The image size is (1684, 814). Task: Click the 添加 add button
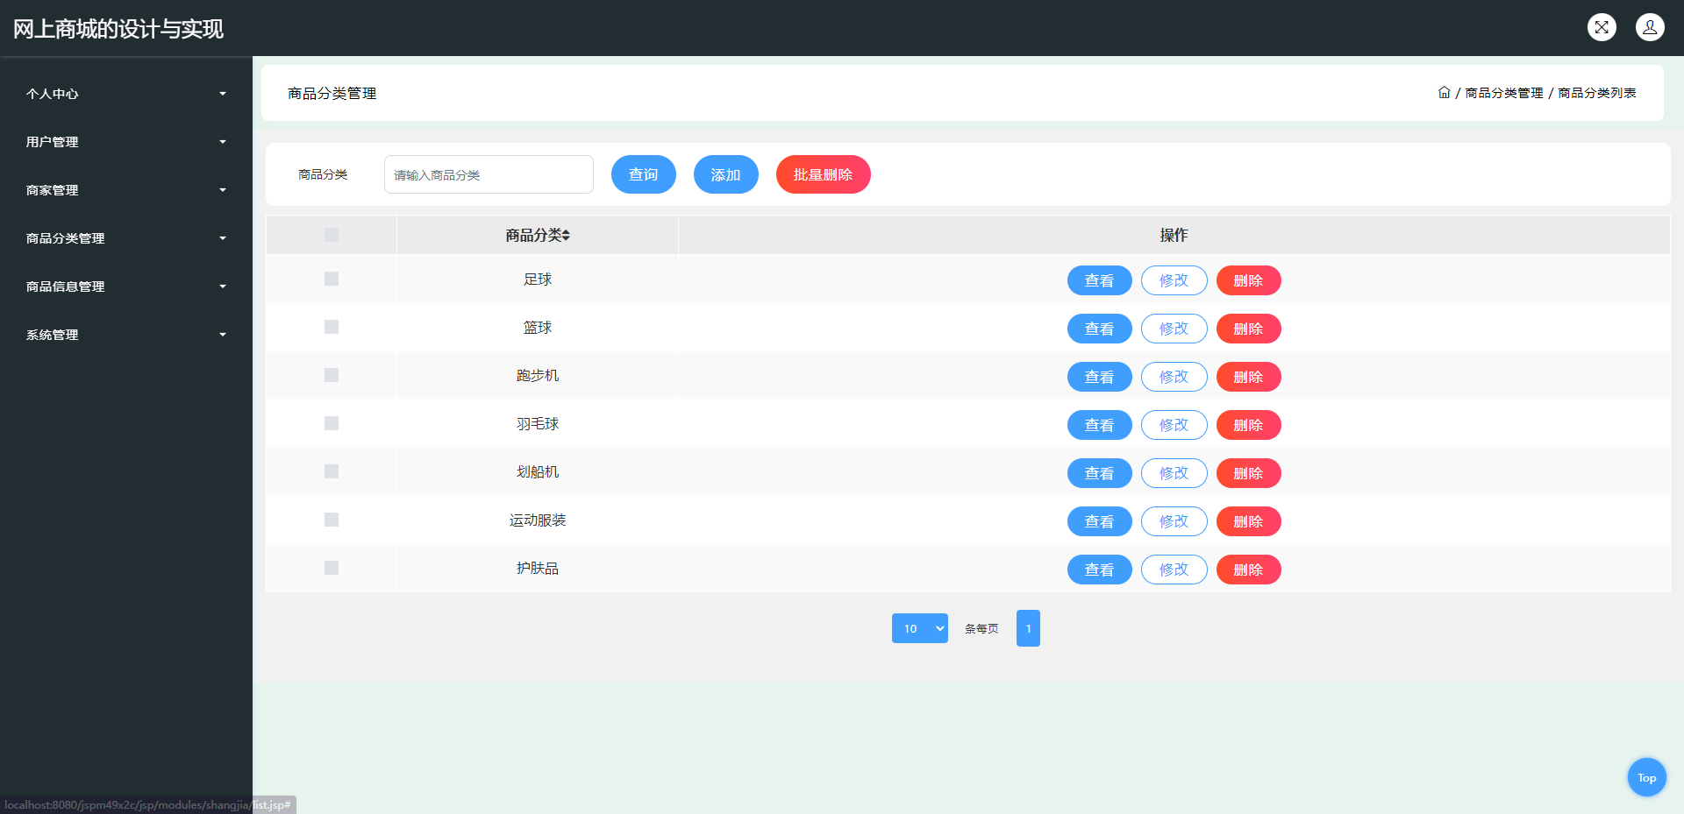point(726,174)
